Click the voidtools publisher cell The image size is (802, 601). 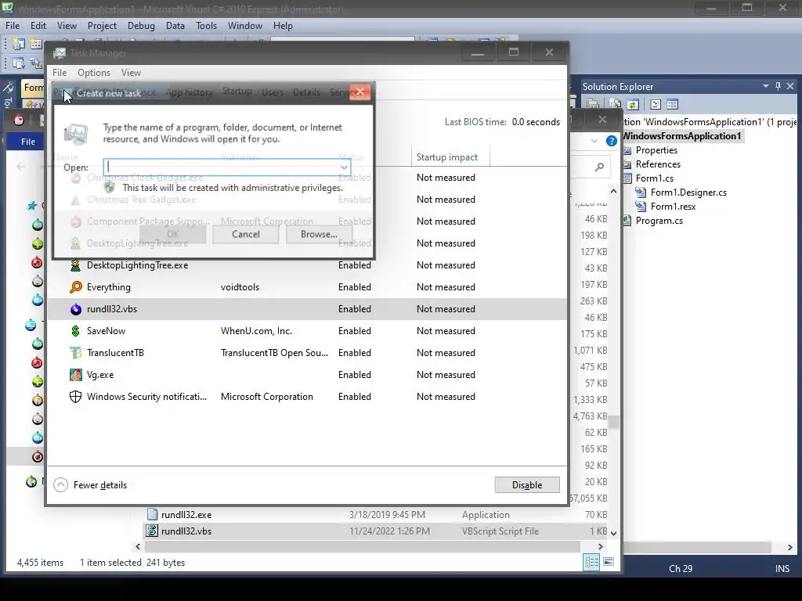[240, 287]
